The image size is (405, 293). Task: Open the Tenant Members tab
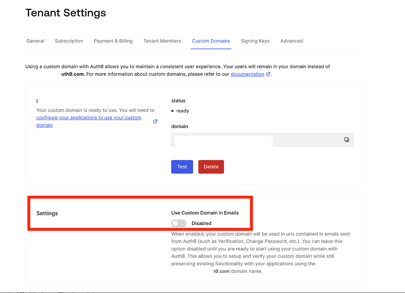[x=162, y=41]
